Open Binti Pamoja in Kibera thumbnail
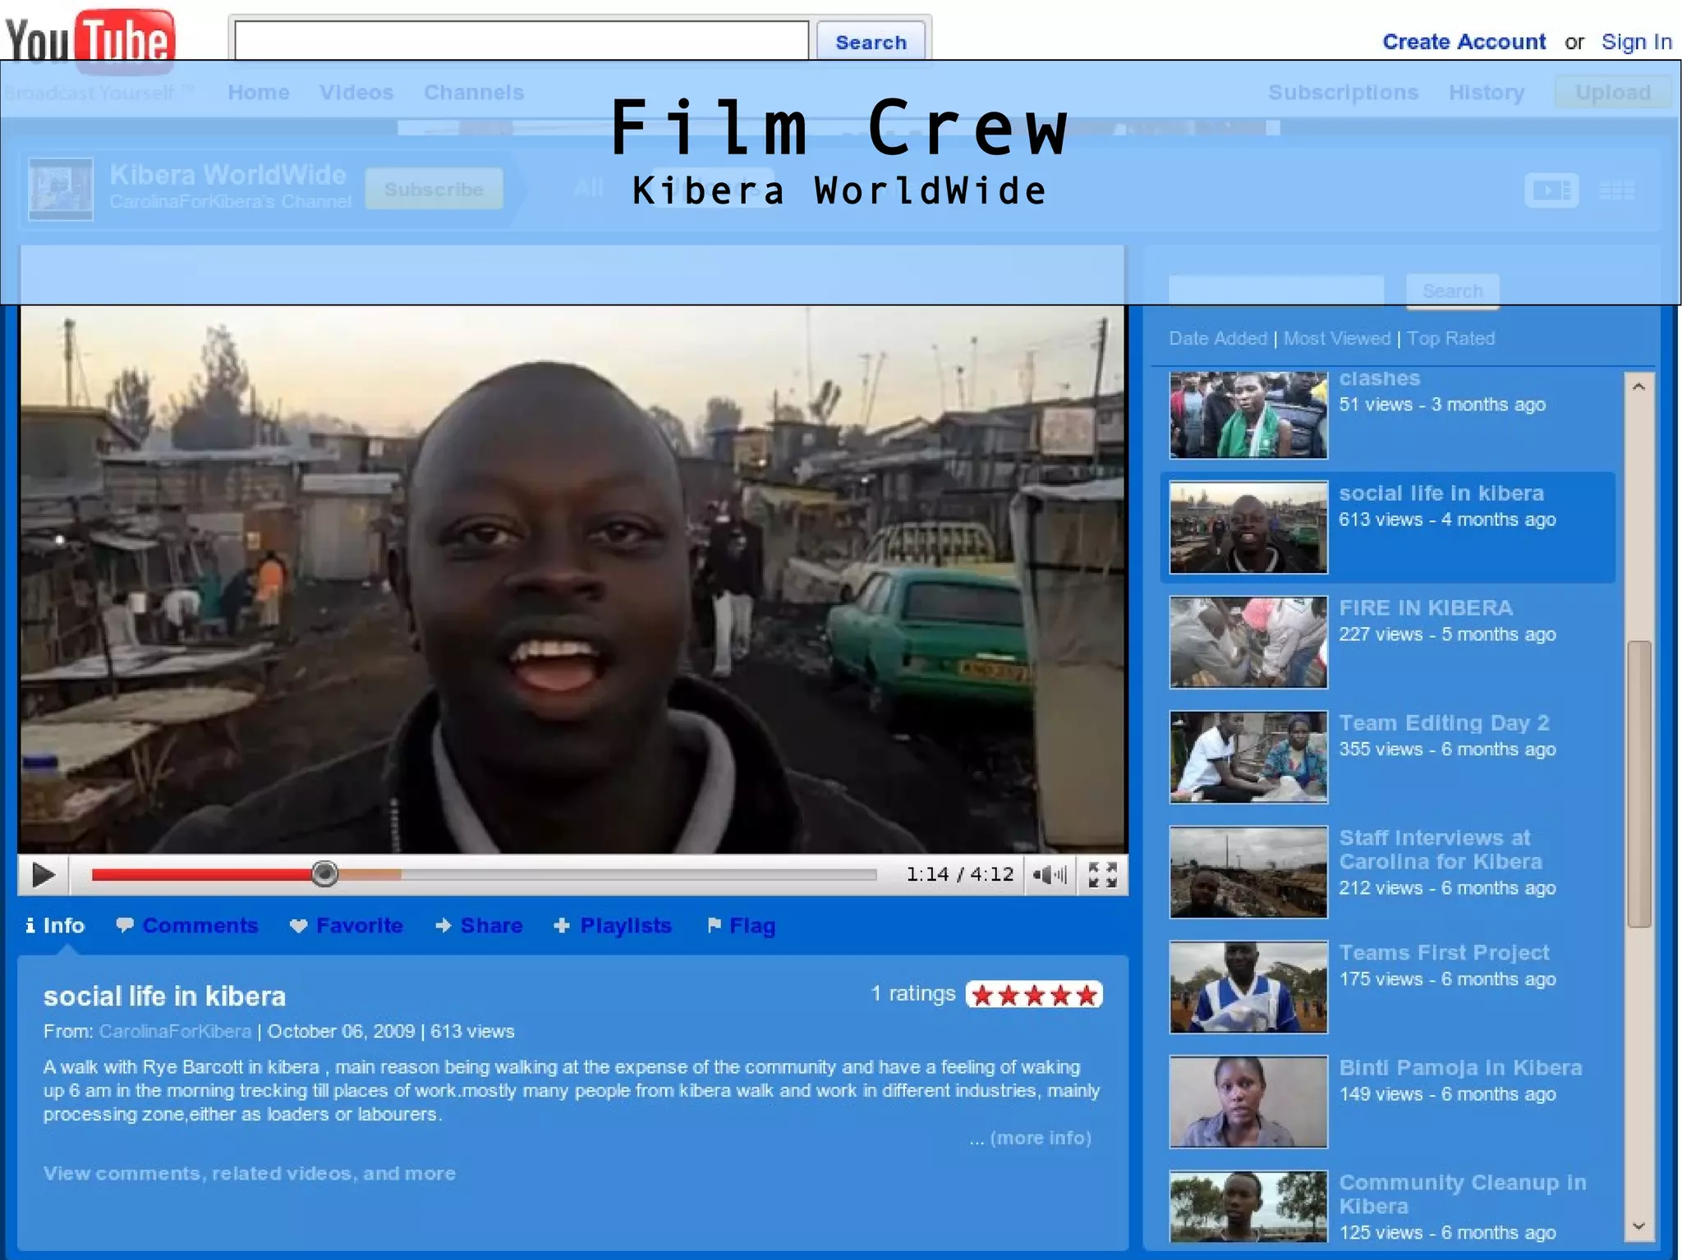Image resolution: width=1682 pixels, height=1260 pixels. coord(1248,1102)
